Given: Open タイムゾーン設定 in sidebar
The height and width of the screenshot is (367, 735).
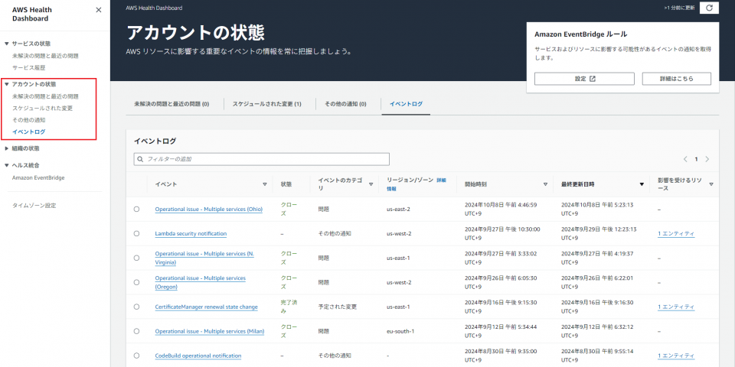Looking at the screenshot, I should 34,206.
